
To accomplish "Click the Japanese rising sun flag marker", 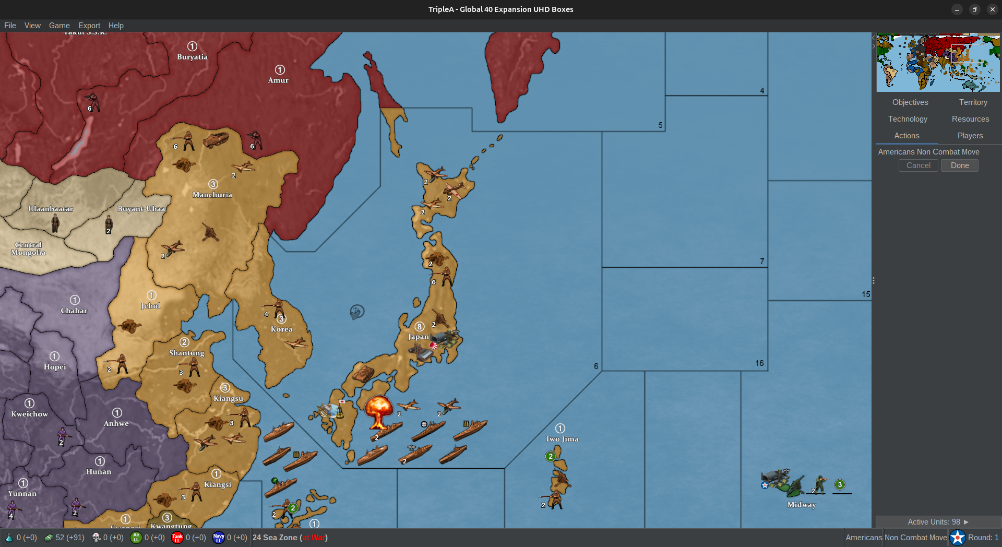I will pyautogui.click(x=433, y=346).
